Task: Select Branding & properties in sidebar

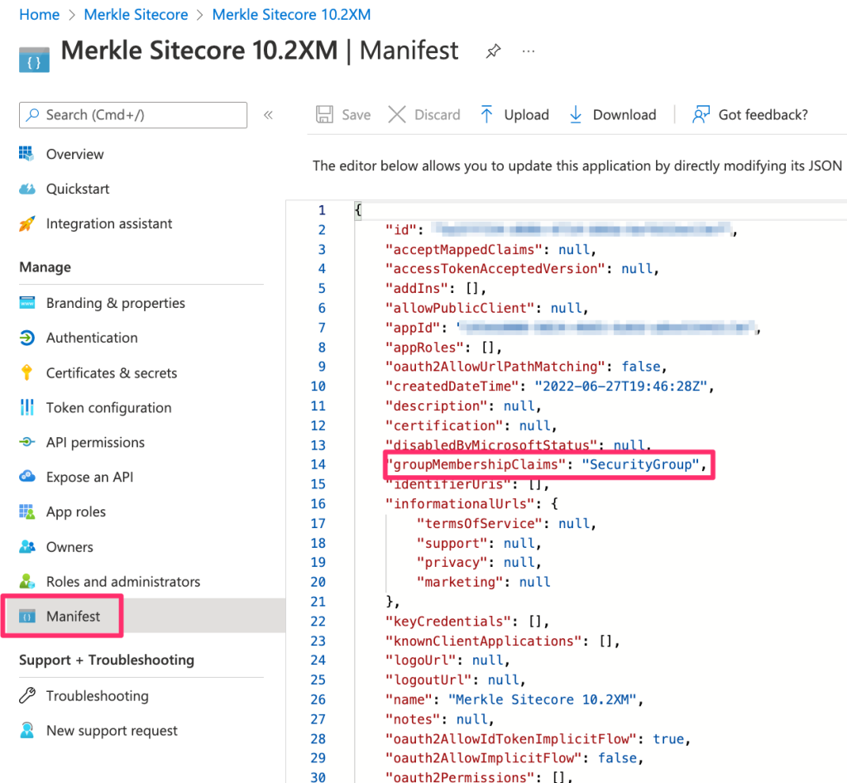Action: coord(116,303)
